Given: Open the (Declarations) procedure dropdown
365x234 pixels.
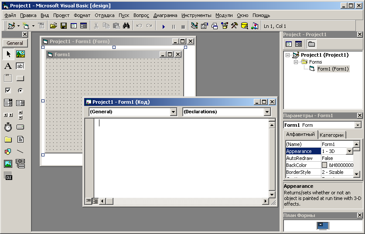Looking at the screenshot, I should [267, 112].
